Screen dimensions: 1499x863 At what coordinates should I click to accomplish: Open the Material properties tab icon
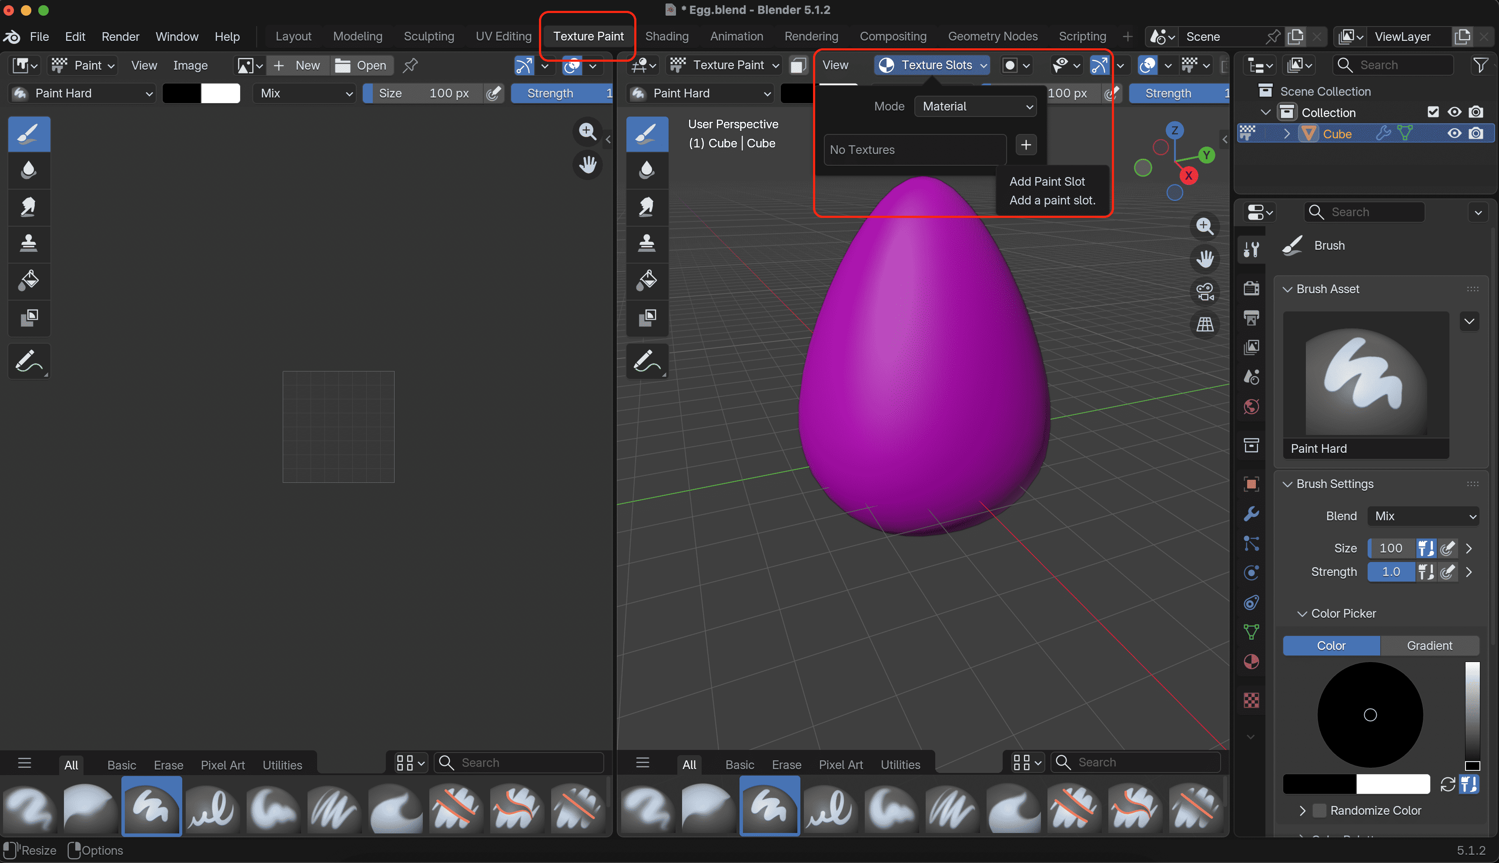click(x=1251, y=662)
